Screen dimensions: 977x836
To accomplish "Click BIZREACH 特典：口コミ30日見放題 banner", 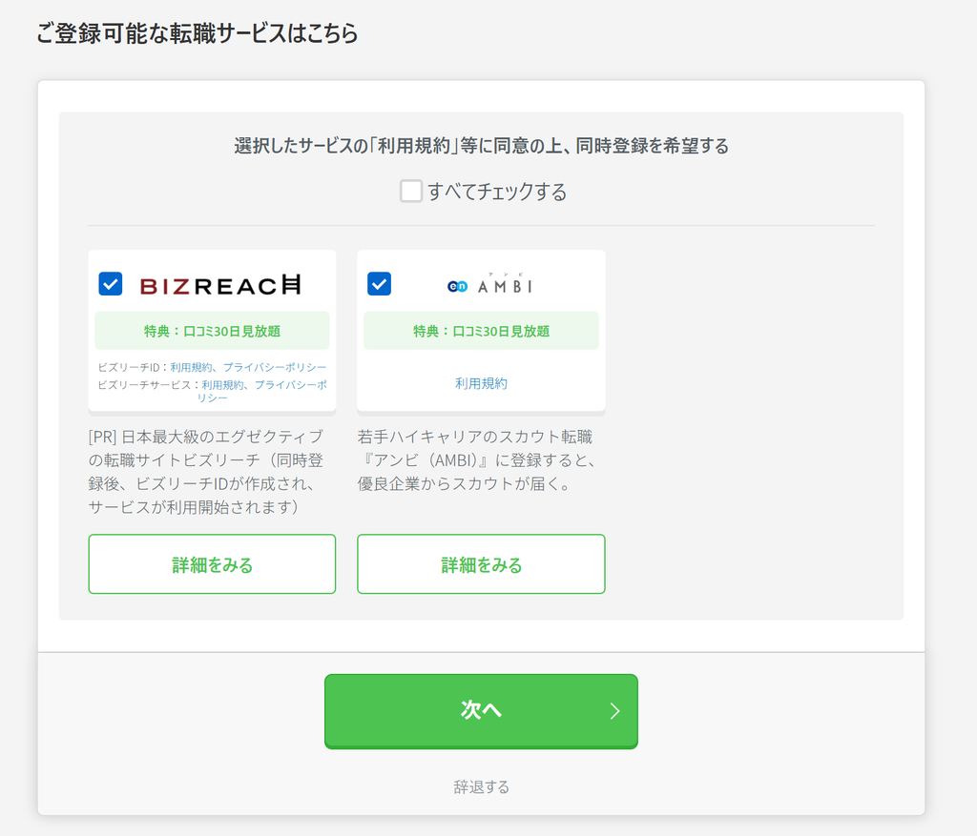I will pos(212,331).
